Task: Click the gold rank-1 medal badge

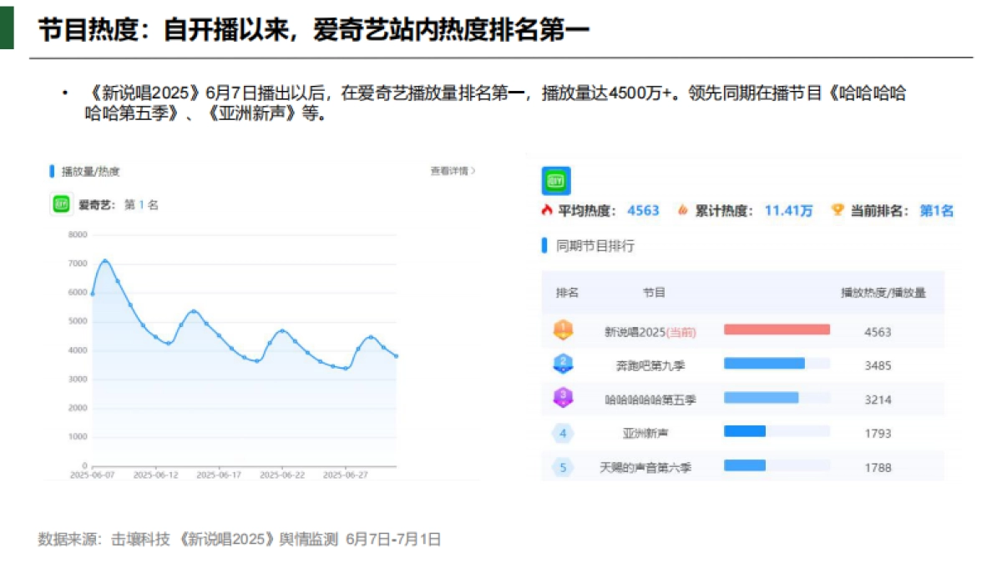Action: (x=563, y=330)
